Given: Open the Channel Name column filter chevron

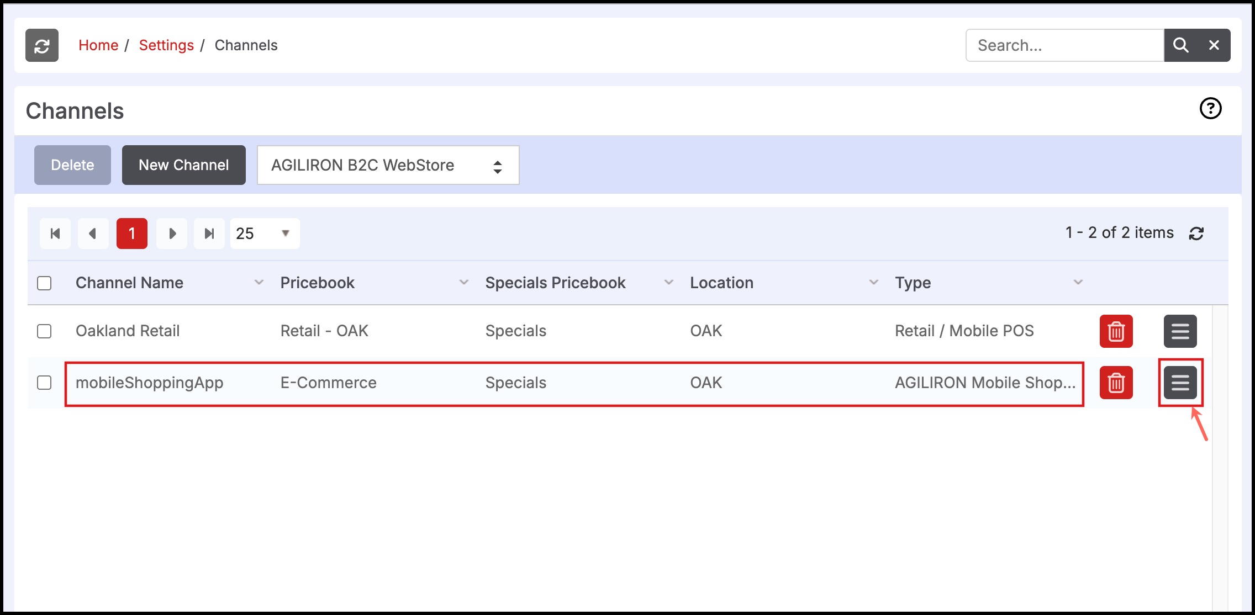Looking at the screenshot, I should [x=259, y=283].
